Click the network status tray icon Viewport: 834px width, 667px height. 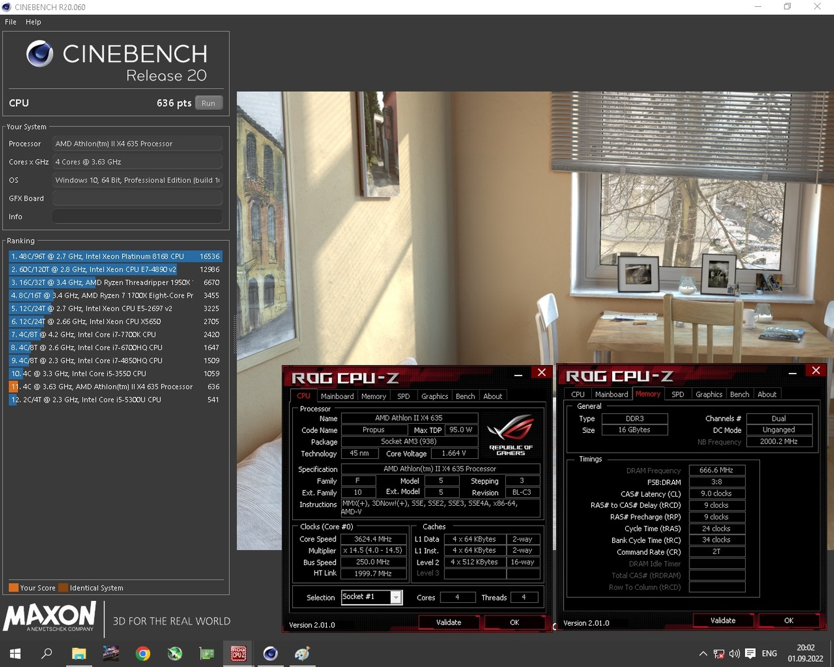(x=718, y=653)
